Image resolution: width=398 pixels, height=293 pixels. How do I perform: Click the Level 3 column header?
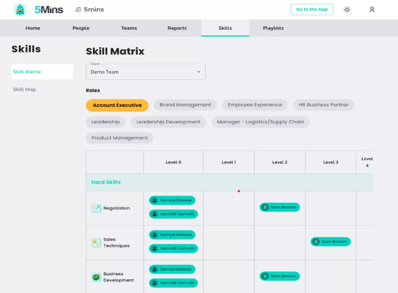(331, 162)
